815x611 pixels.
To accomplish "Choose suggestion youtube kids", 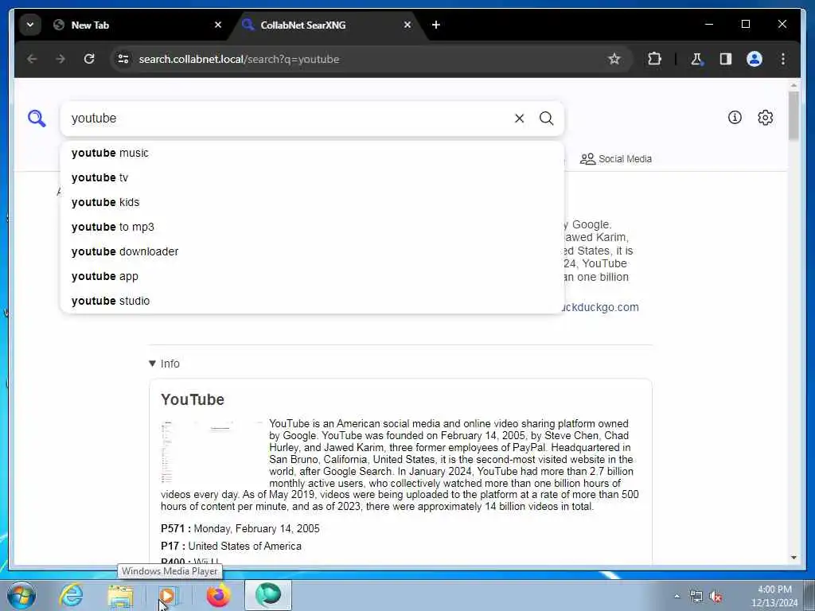I will 312,202.
